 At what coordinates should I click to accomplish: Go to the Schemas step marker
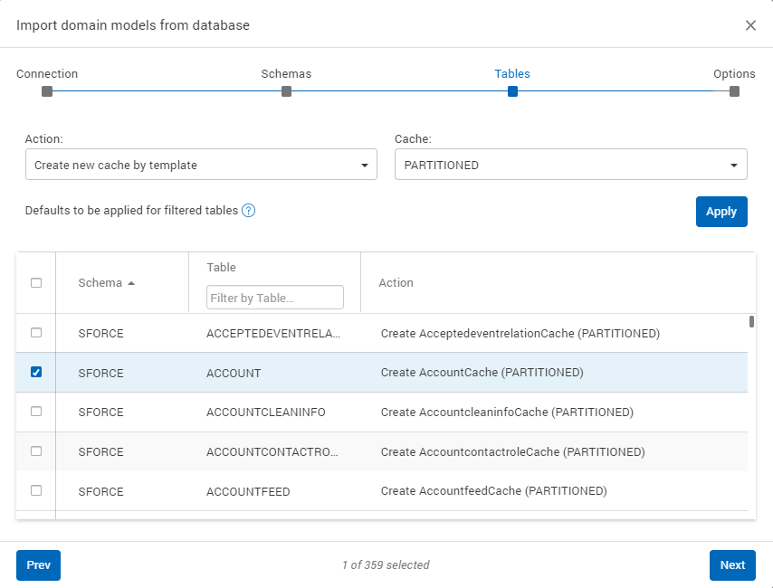(x=286, y=91)
